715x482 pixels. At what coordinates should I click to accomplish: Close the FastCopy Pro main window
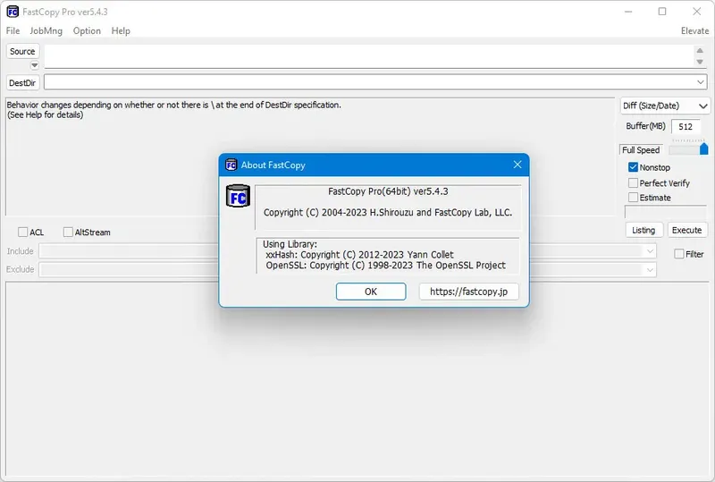click(697, 12)
